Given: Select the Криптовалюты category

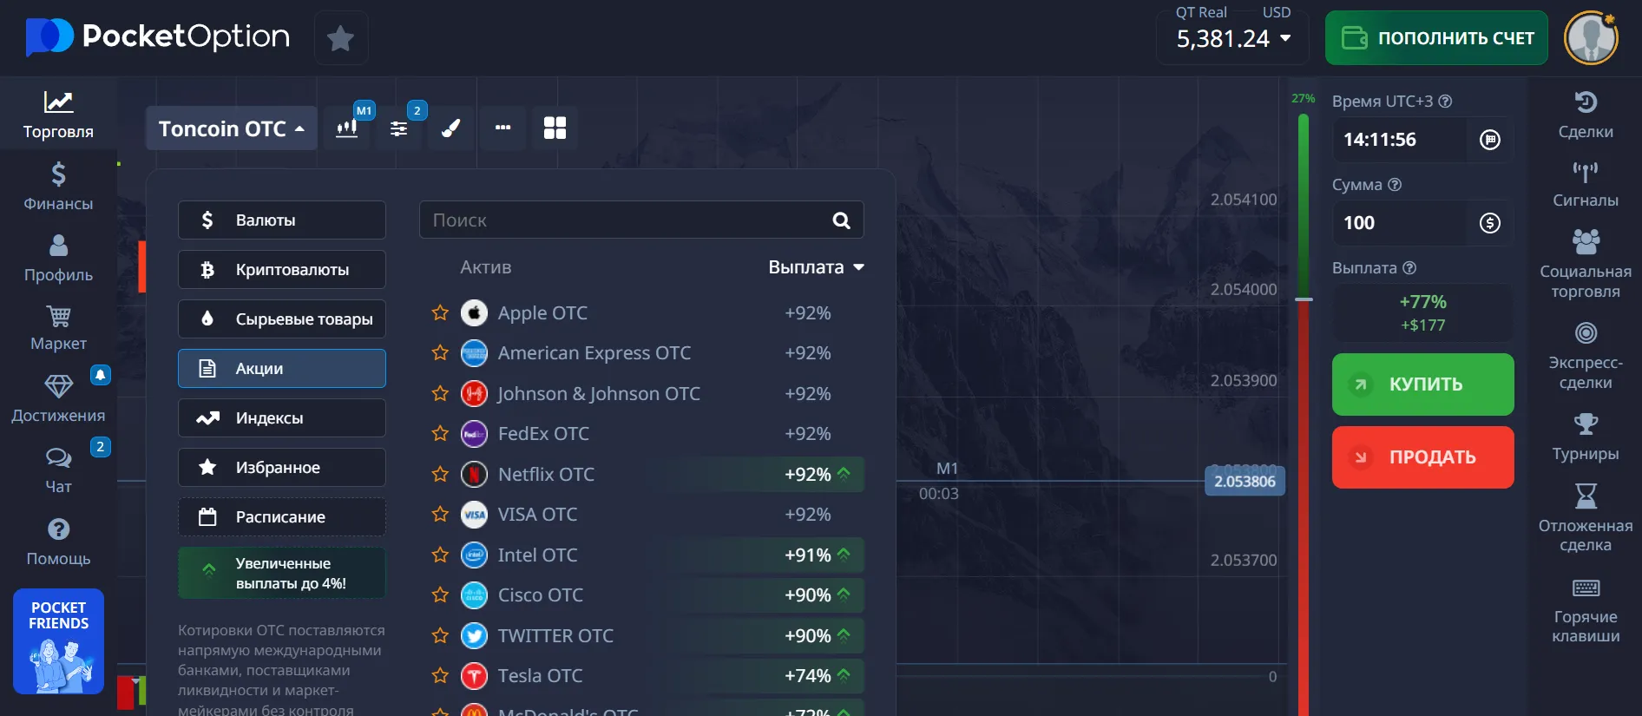Looking at the screenshot, I should (x=282, y=270).
